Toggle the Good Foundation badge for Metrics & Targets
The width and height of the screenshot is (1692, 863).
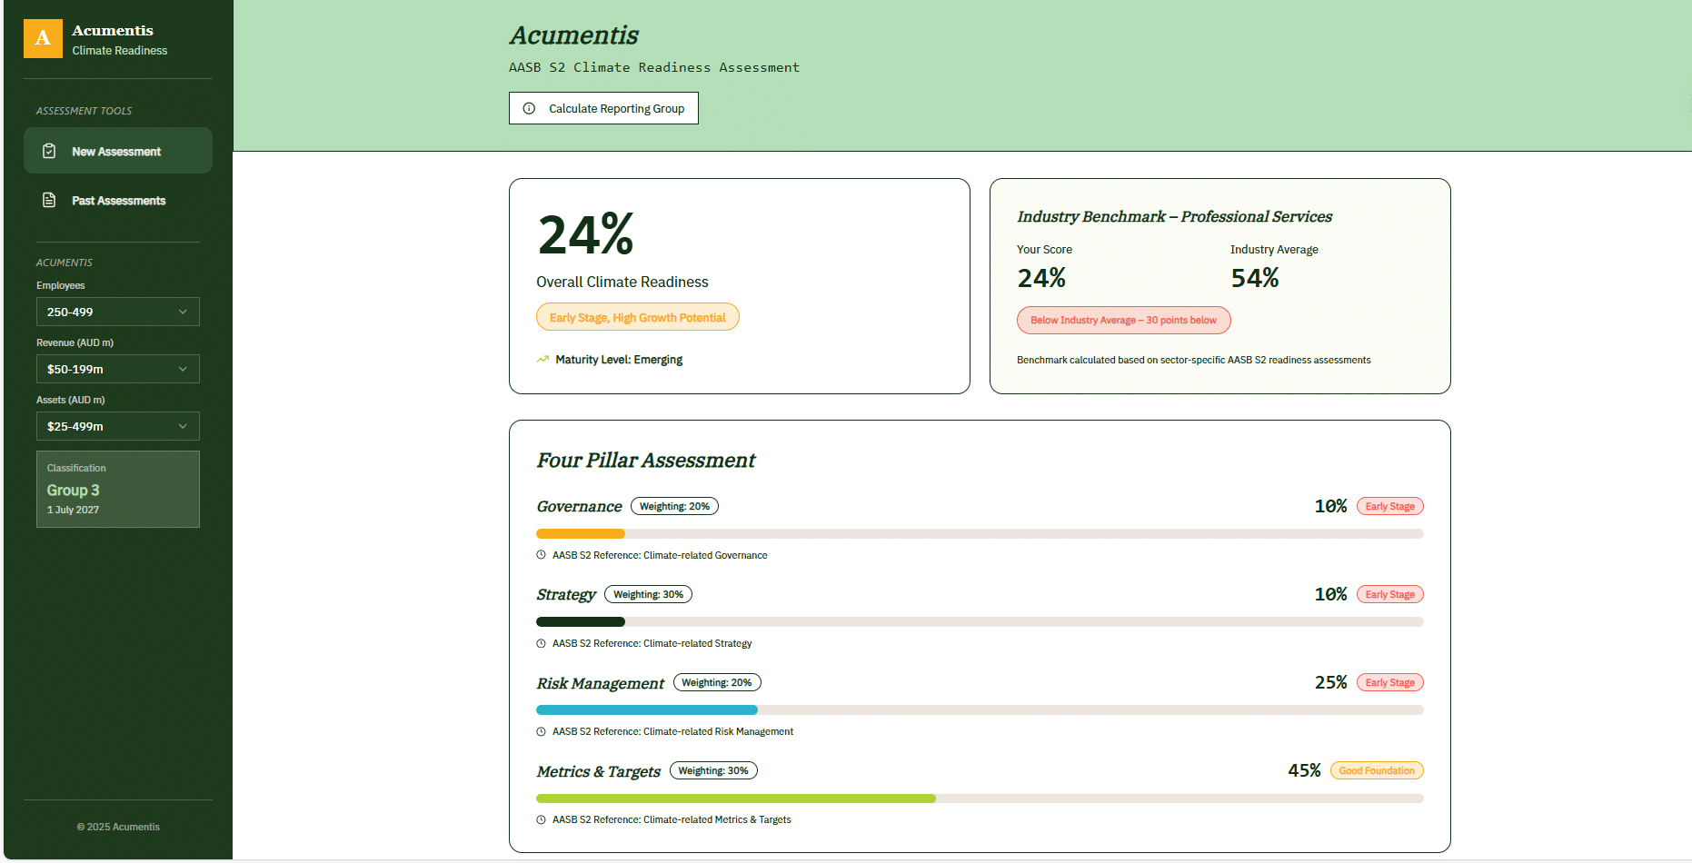1377,770
